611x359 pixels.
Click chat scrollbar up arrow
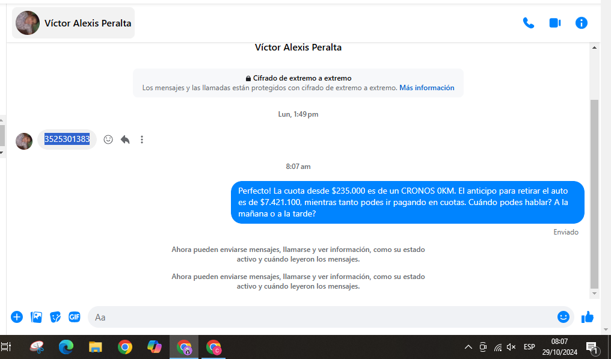coord(594,48)
